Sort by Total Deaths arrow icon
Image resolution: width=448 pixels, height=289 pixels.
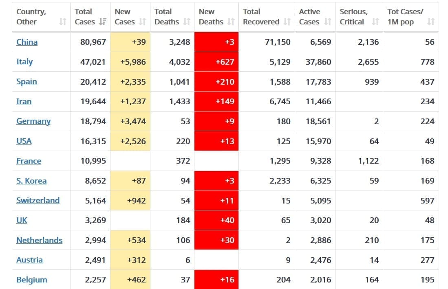point(186,22)
